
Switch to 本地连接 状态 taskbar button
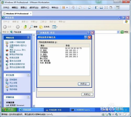click(x=57, y=110)
